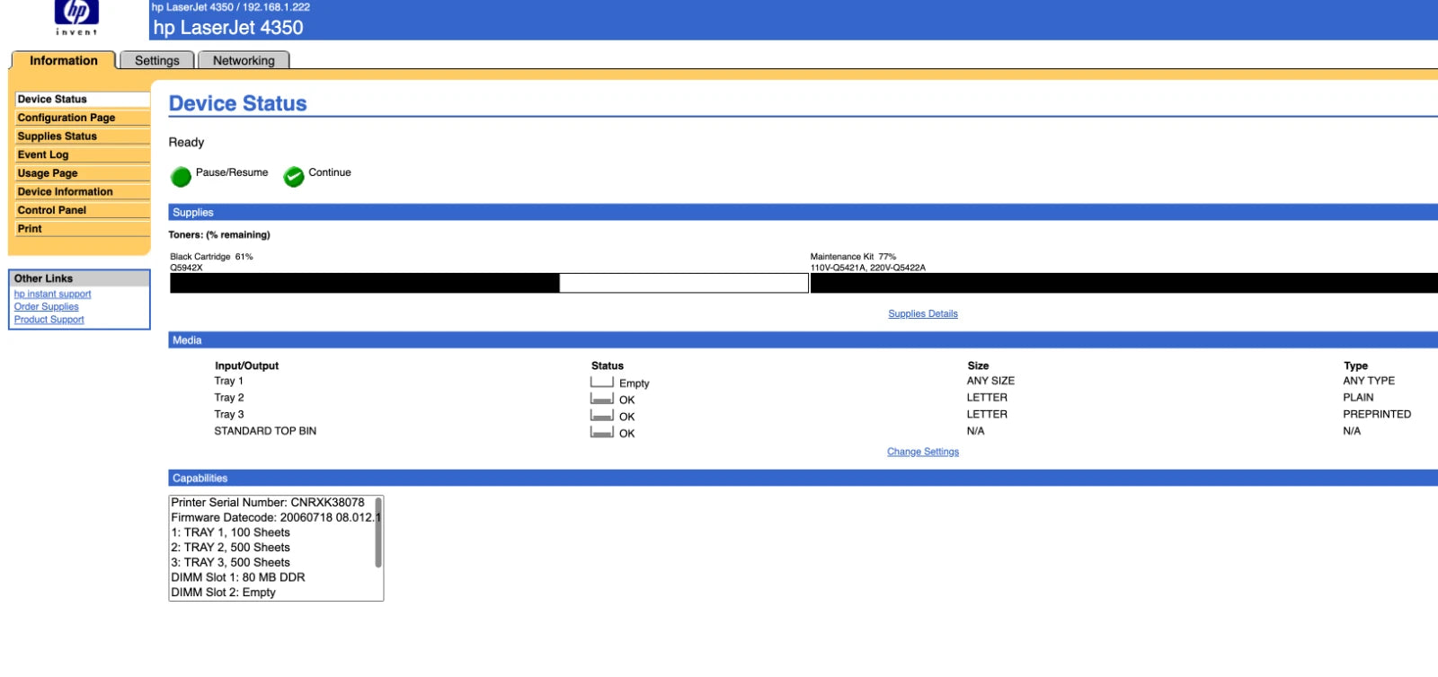Click the Maintenance Kit level bar

point(1124,283)
